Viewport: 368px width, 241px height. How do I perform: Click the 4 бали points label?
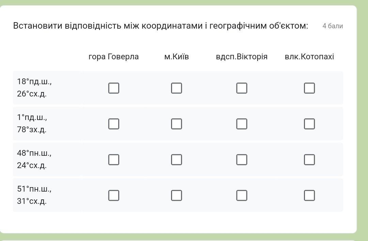(333, 26)
